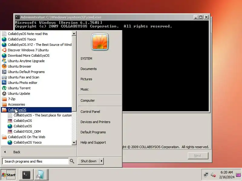Open Computer from the Start menu
The image size is (242, 181).
click(88, 100)
